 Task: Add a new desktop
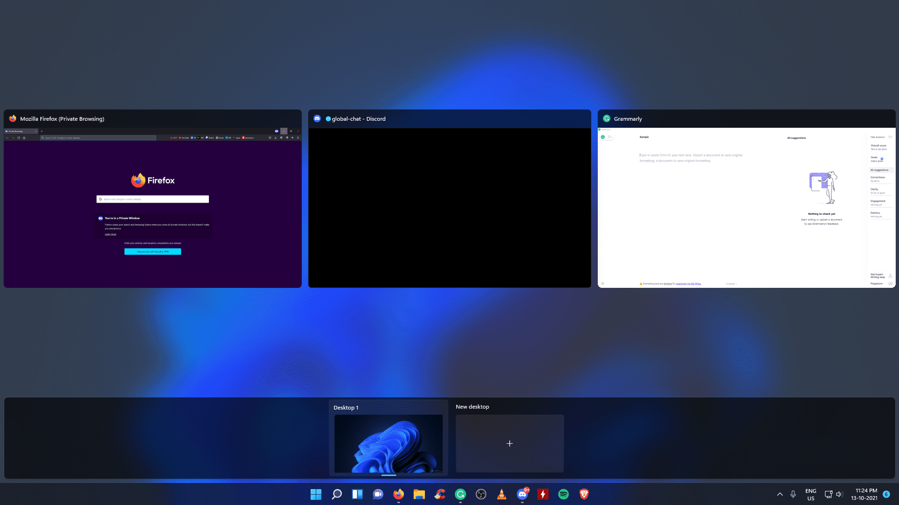pos(509,443)
